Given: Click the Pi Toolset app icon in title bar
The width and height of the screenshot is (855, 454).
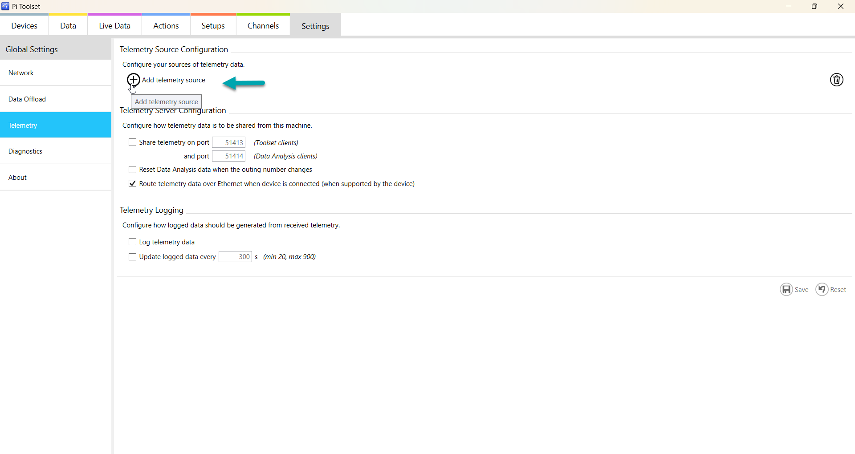Looking at the screenshot, I should [5, 6].
